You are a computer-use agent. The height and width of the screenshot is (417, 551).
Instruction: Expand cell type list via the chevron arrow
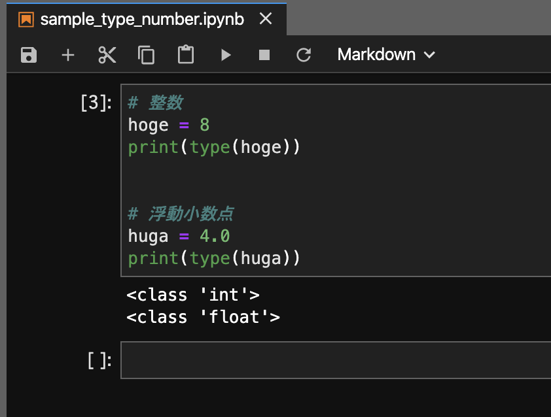pos(429,55)
